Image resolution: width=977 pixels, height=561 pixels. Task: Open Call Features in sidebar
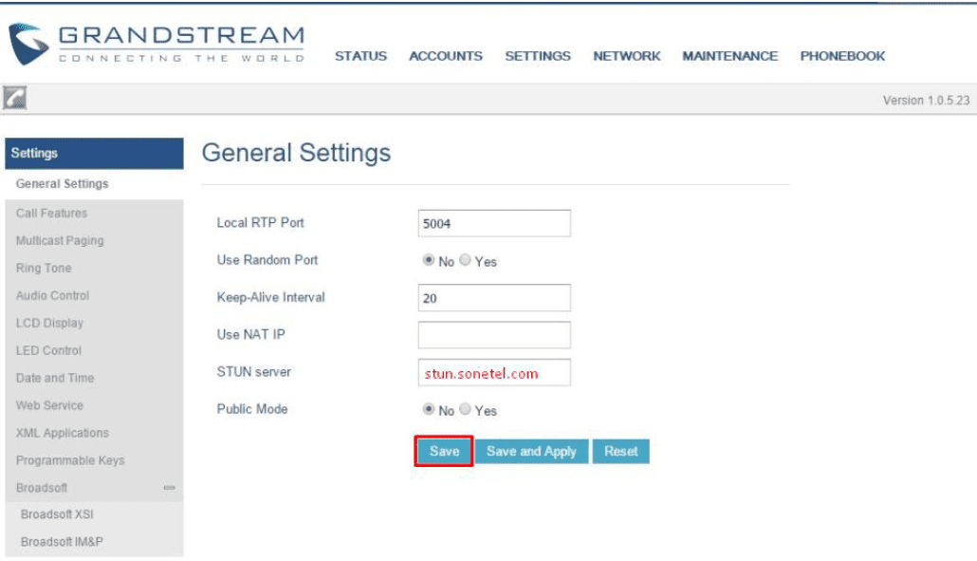tap(51, 214)
